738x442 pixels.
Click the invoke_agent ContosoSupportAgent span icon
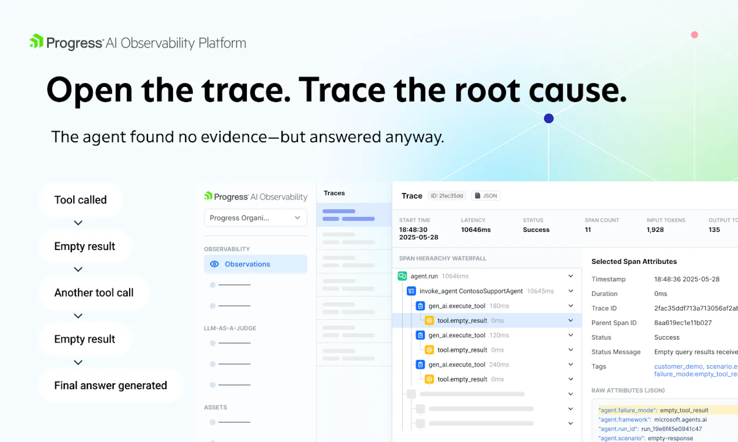click(411, 291)
